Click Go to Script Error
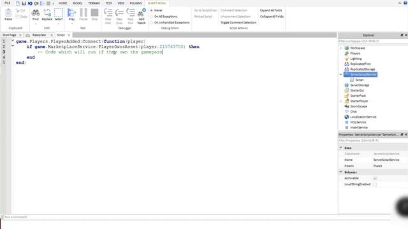The image size is (408, 229). click(x=205, y=10)
